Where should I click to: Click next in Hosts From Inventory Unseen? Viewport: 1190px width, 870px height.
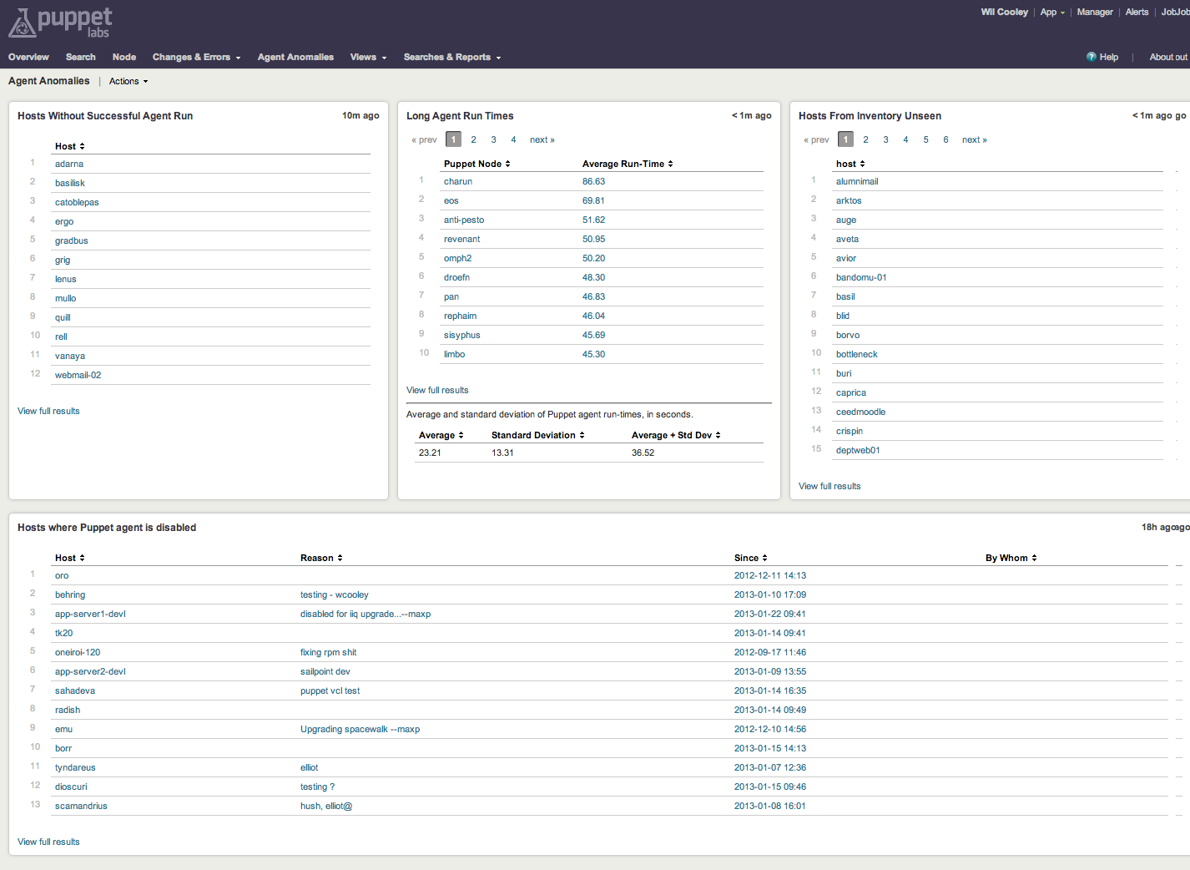coord(974,139)
